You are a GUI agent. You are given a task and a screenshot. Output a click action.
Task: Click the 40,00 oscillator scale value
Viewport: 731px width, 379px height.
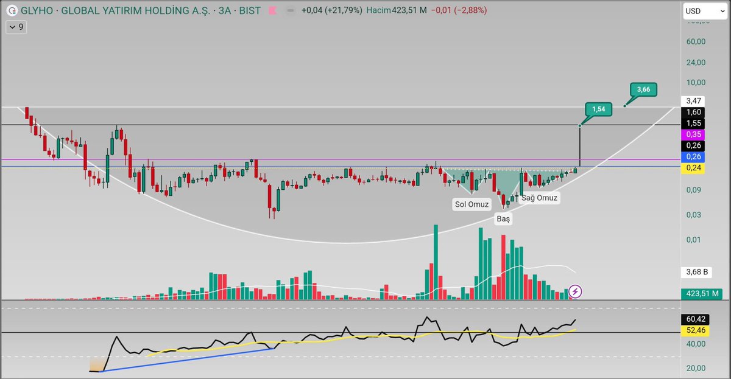(696, 344)
